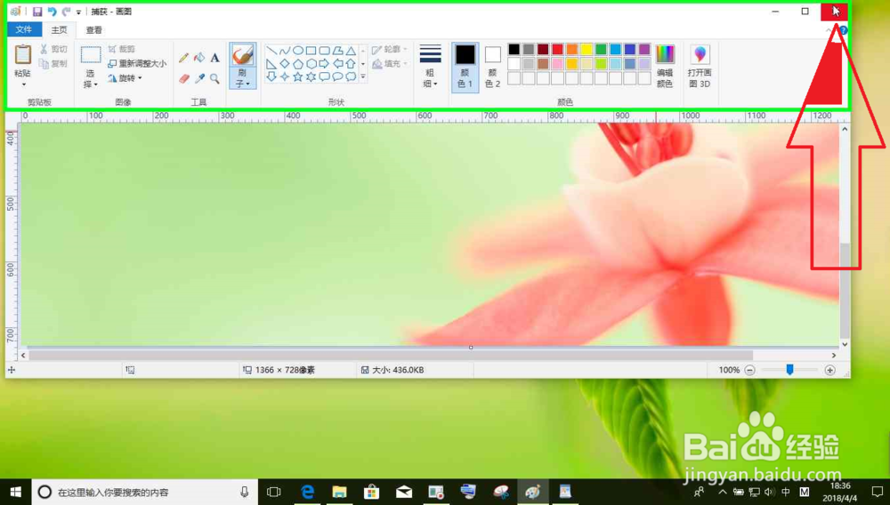Select 颜色 1 foreground color box

point(465,67)
